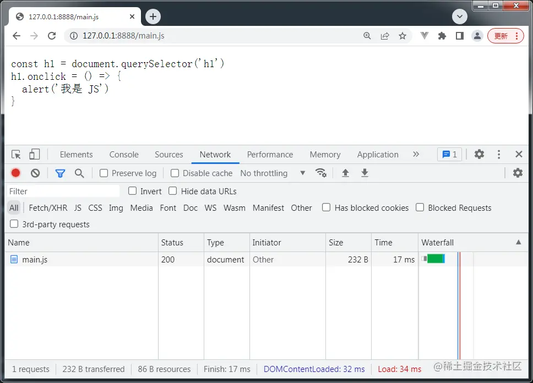Screen dimensions: 533x383
Task: Switch to the Memory tab
Action: point(325,155)
